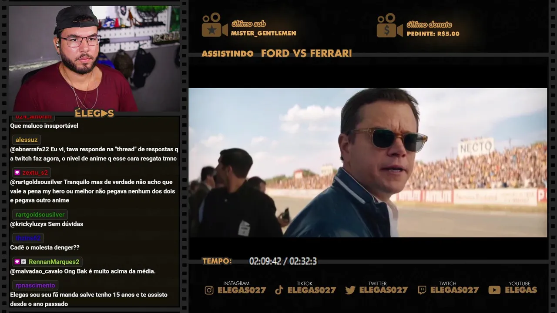Image resolution: width=557 pixels, height=313 pixels.
Task: Click the TikTok logo icon
Action: (279, 290)
